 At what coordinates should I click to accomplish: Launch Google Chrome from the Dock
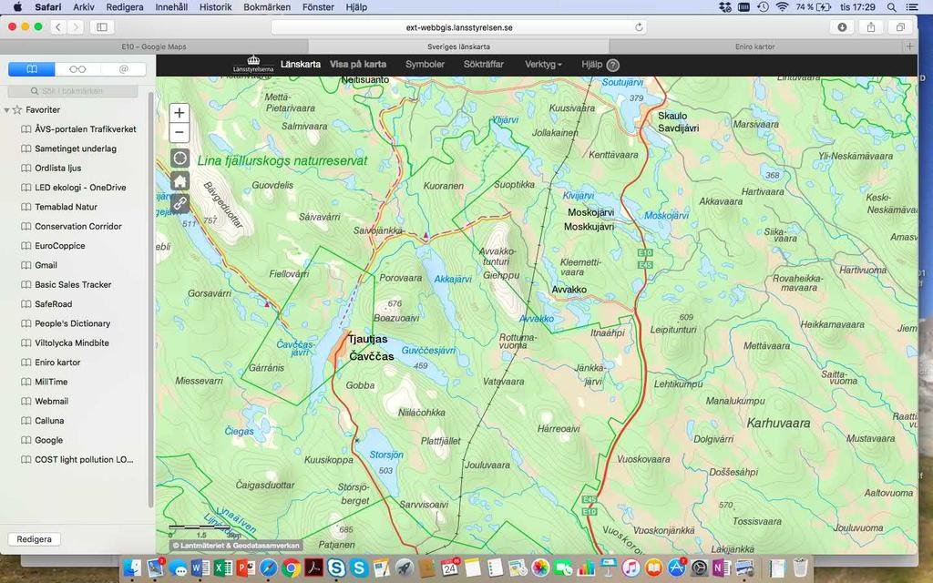point(291,568)
